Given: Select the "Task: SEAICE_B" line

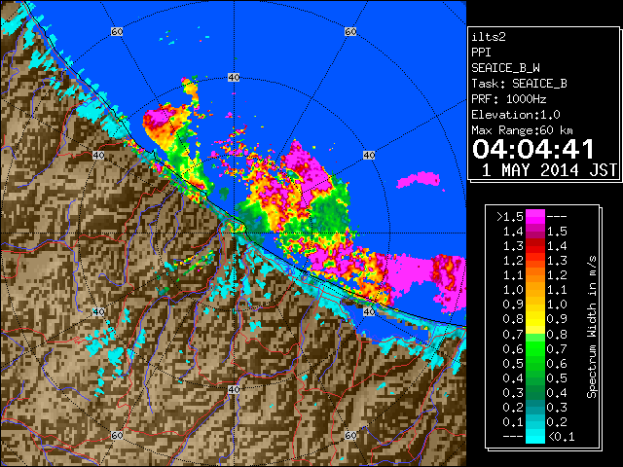Looking at the screenshot, I should tap(519, 84).
